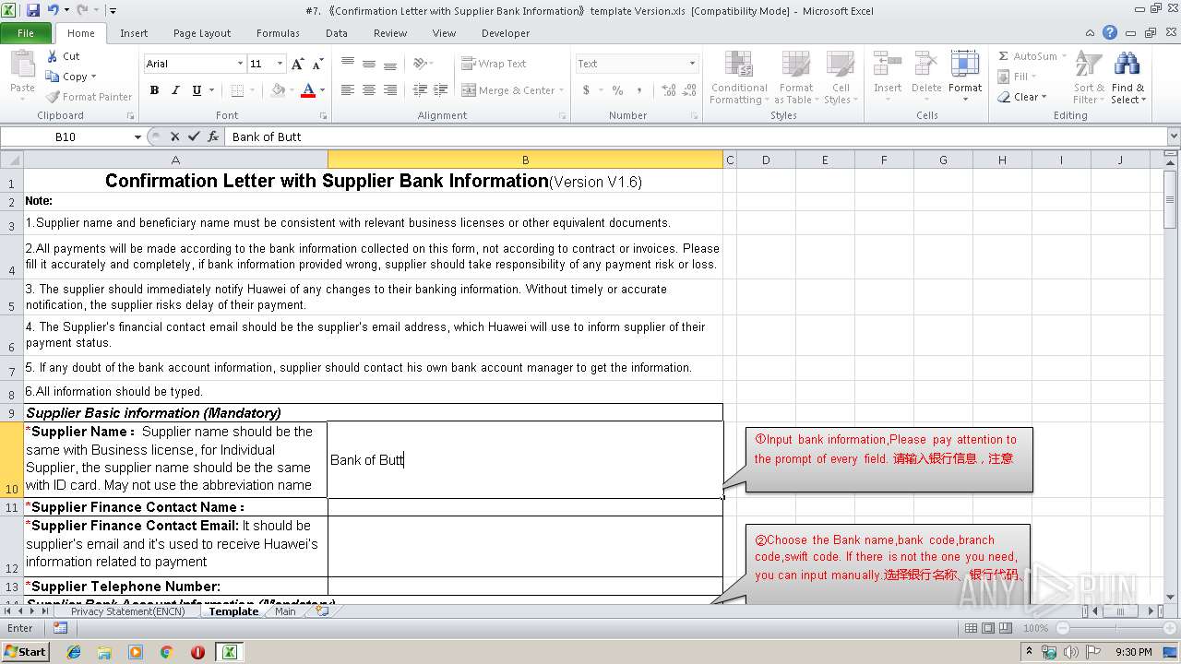The height and width of the screenshot is (664, 1181).
Task: Open Sort & Filter options
Action: (x=1089, y=77)
